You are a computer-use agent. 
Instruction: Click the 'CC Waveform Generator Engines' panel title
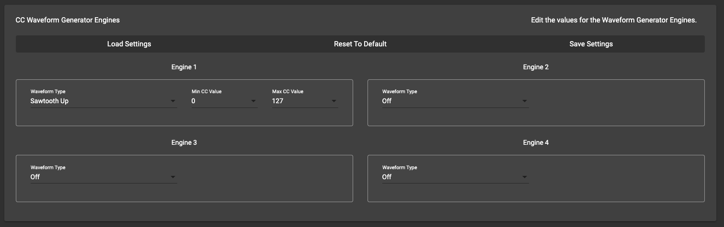tap(68, 20)
